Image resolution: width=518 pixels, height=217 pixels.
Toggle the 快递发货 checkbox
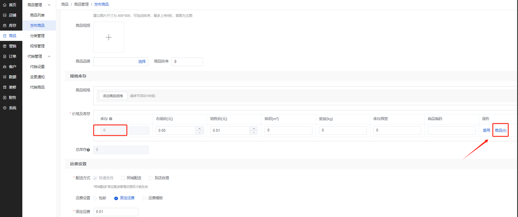(95, 178)
